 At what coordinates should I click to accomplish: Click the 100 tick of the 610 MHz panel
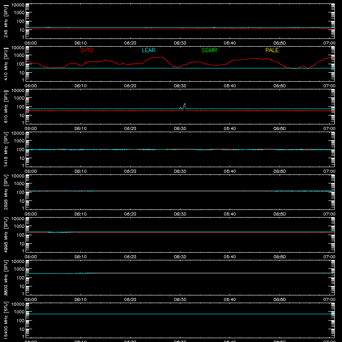21,107
